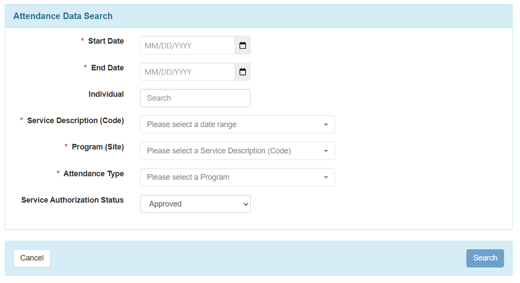Image resolution: width=520 pixels, height=283 pixels.
Task: Open the Service Description (Code) dropdown
Action: tap(237, 124)
